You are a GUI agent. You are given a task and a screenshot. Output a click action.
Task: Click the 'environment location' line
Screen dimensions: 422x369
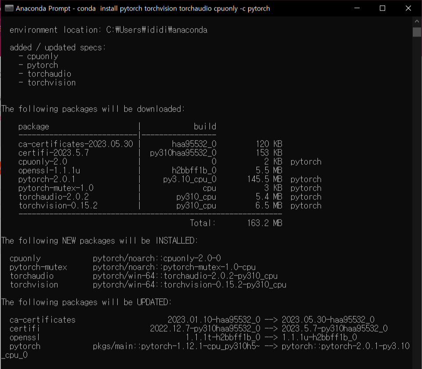(x=108, y=30)
